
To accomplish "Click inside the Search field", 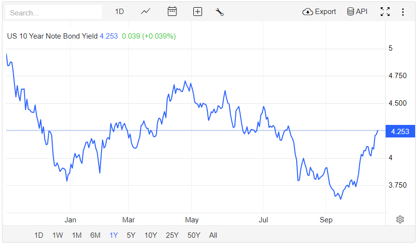I will click(53, 13).
